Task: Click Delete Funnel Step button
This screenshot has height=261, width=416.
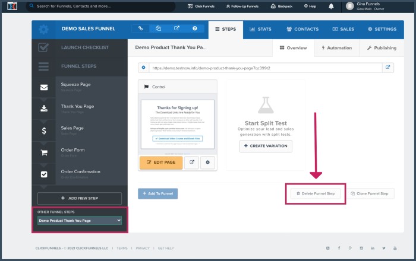Action: click(316, 193)
